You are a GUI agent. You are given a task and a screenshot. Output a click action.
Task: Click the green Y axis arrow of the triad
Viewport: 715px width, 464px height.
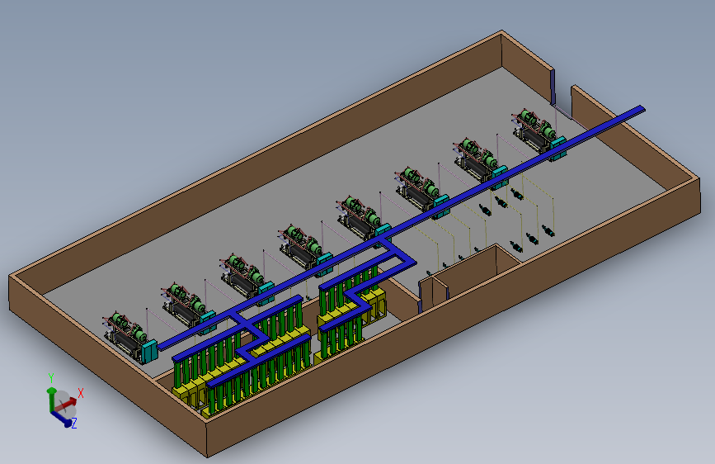[51, 399]
